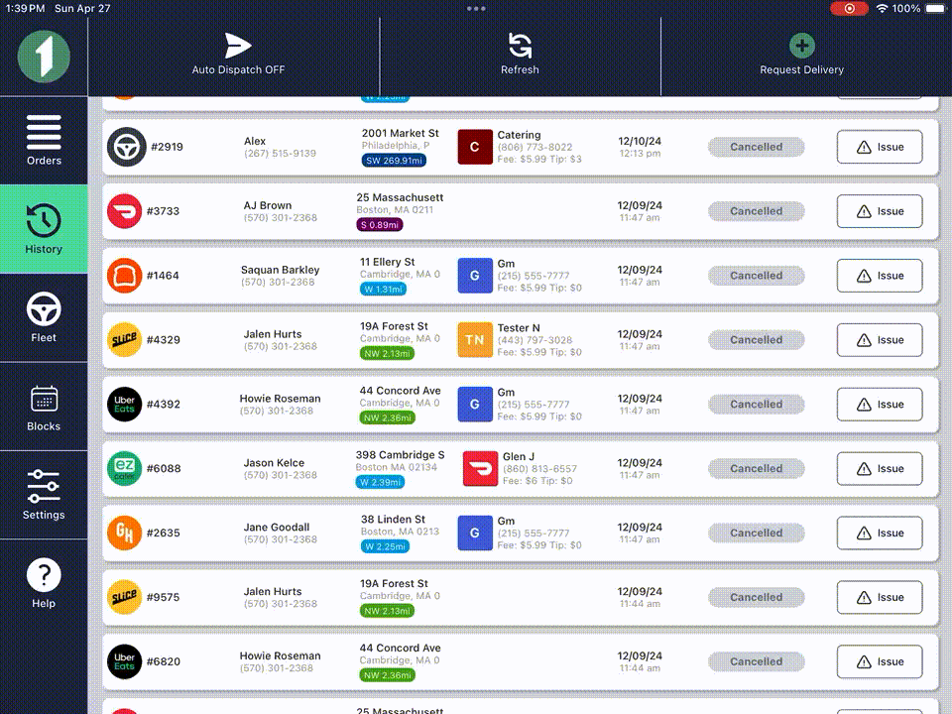Click W 1.31mi distance badge
This screenshot has width=952, height=714.
383,289
